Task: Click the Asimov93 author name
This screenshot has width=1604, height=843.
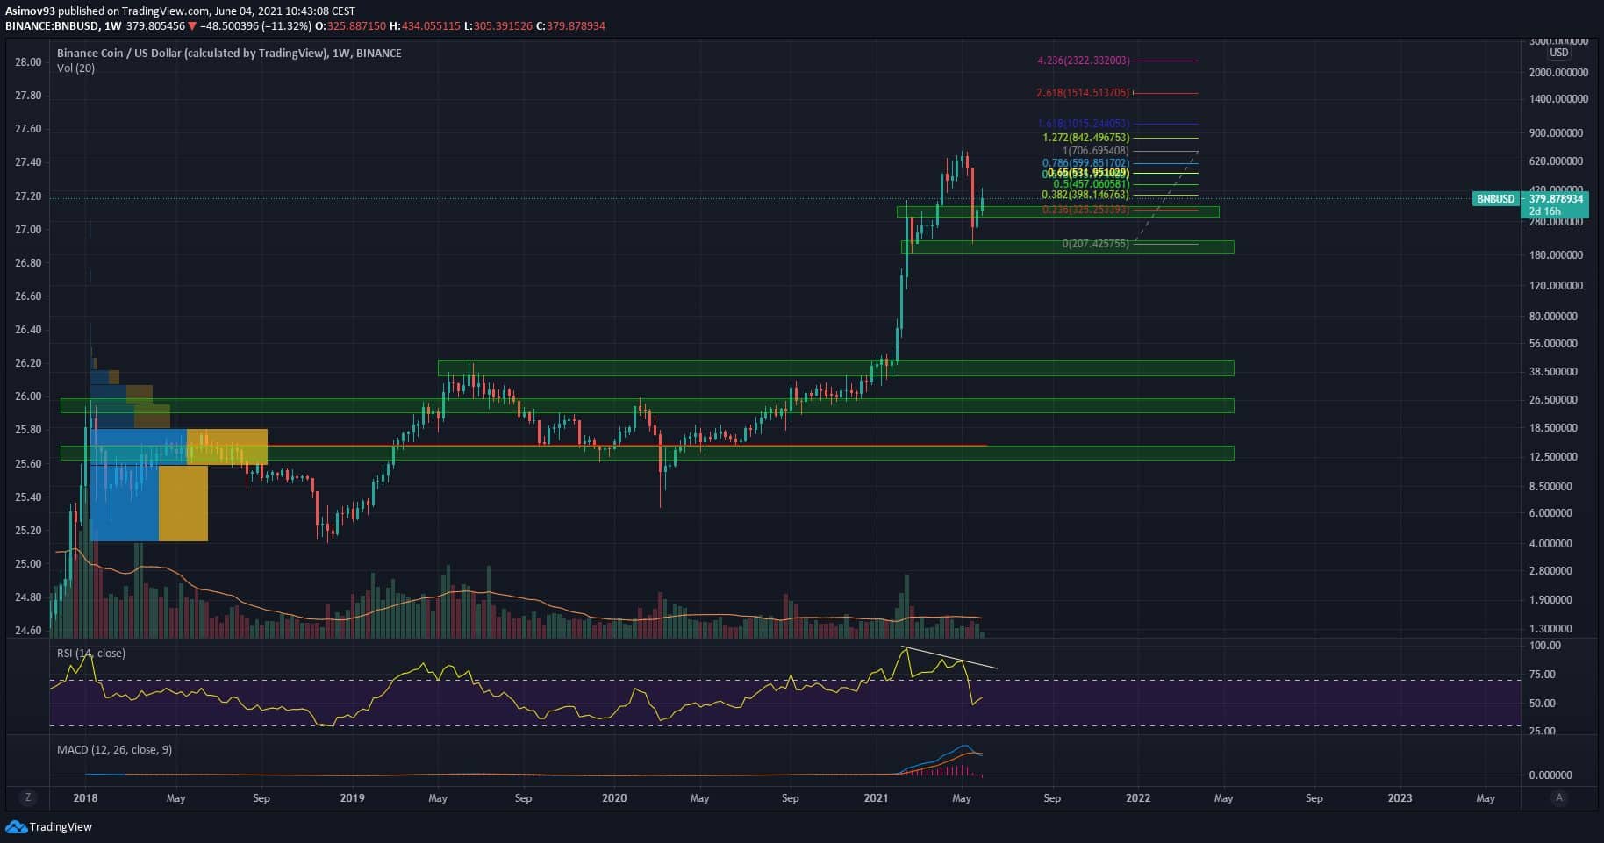Action: (31, 11)
